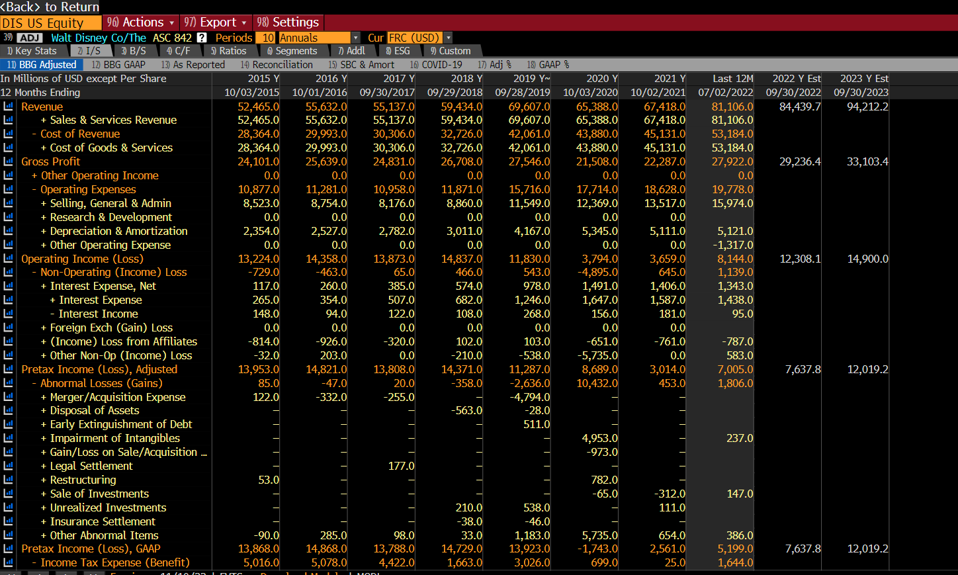Select the ESG tab
Image resolution: width=958 pixels, height=575 pixels.
[398, 51]
